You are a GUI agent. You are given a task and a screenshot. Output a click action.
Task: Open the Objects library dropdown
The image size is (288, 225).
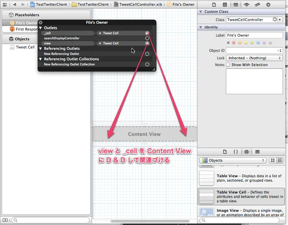233,160
